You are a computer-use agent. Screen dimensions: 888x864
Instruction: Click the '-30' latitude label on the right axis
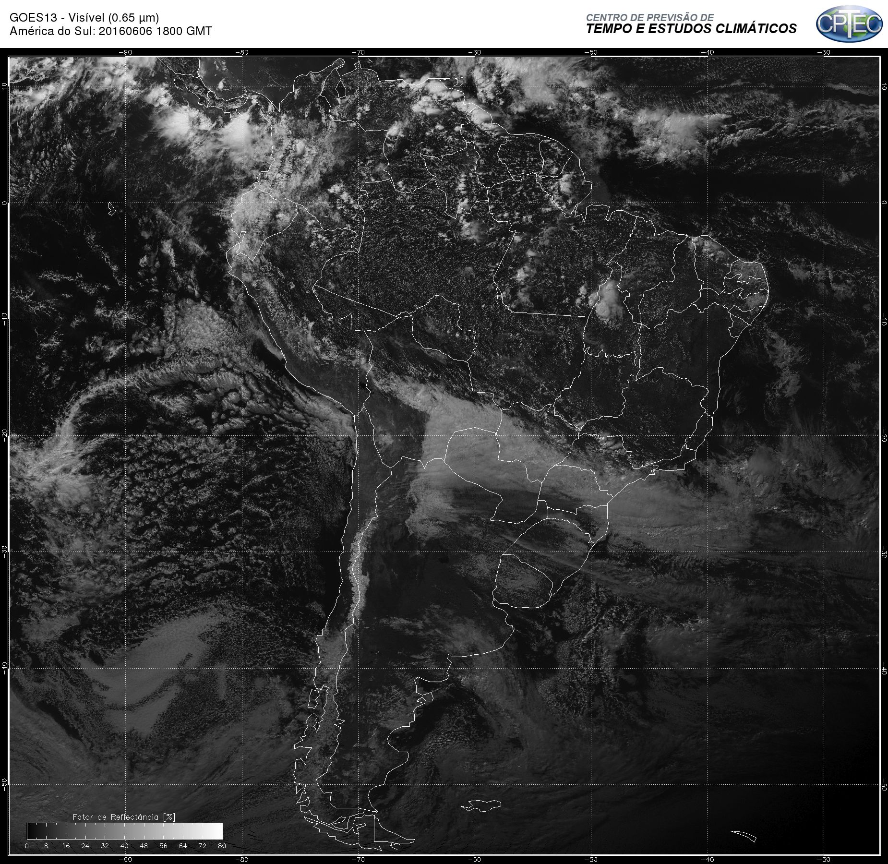pos(884,552)
